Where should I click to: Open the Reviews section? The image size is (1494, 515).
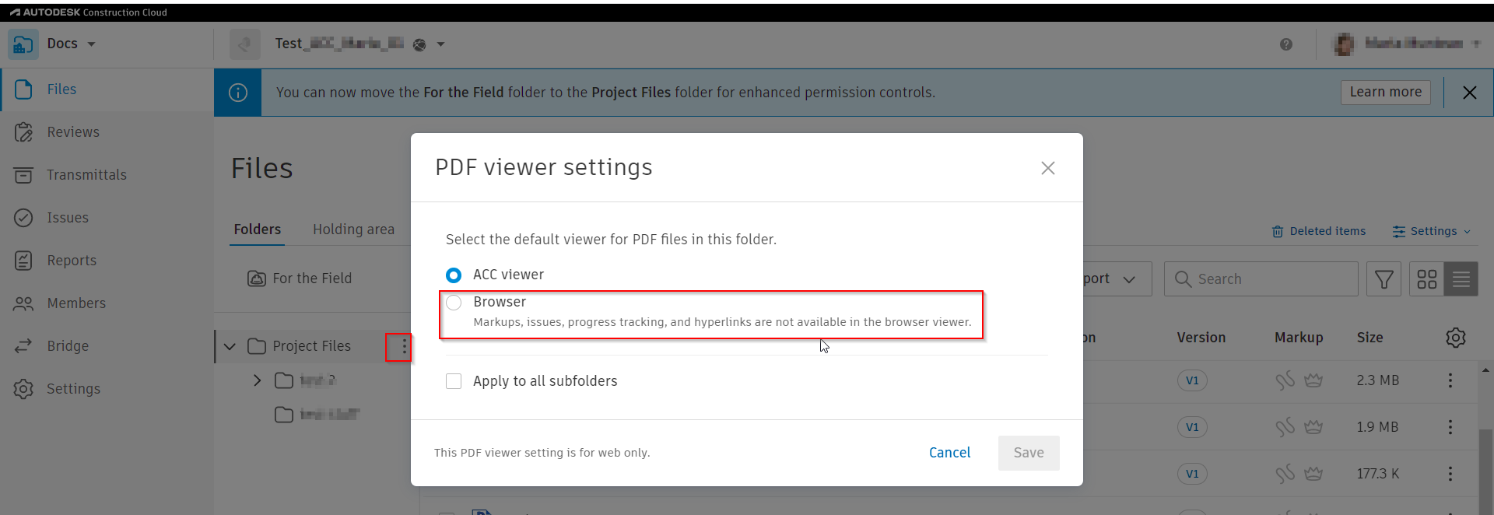73,131
